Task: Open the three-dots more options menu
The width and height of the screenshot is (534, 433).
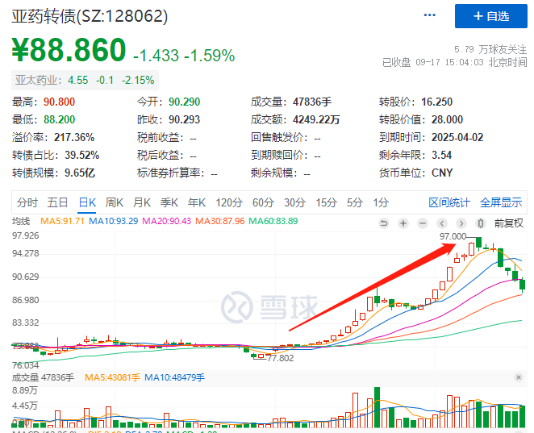Action: (x=429, y=15)
